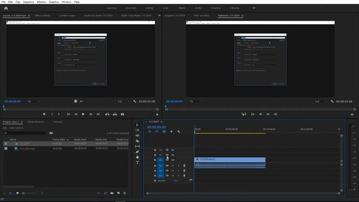Click the Home icon
The image size is (359, 202).
tap(6, 8)
